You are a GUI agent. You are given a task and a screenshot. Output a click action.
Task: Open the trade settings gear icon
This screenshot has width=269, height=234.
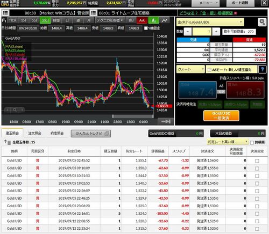262,23
